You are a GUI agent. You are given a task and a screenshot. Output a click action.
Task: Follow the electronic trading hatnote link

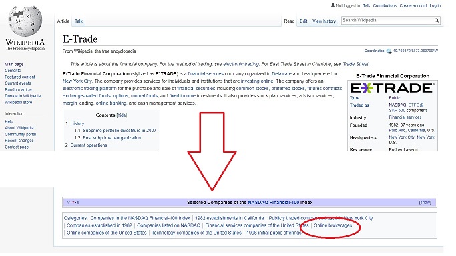point(241,64)
